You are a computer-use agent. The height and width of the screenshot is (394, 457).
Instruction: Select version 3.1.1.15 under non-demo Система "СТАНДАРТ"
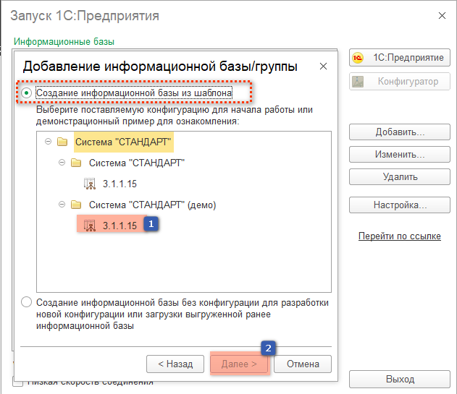(x=120, y=184)
